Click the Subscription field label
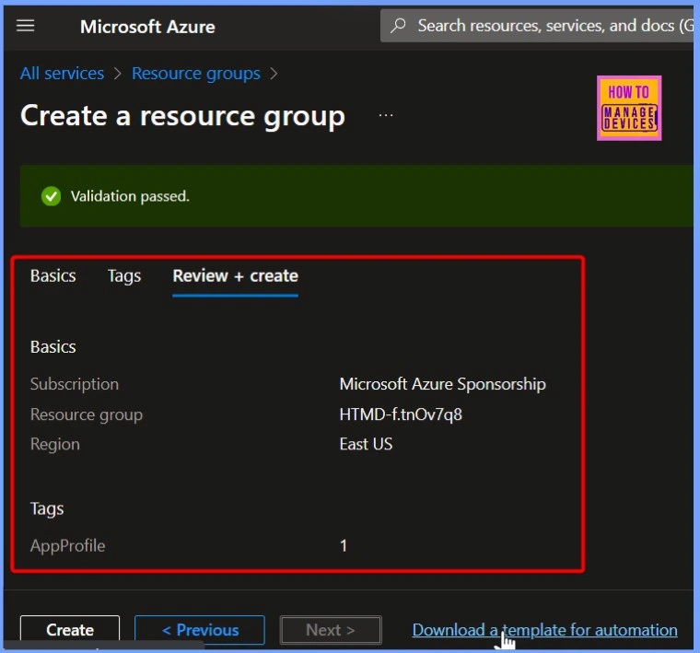This screenshot has height=653, width=700. coord(75,384)
